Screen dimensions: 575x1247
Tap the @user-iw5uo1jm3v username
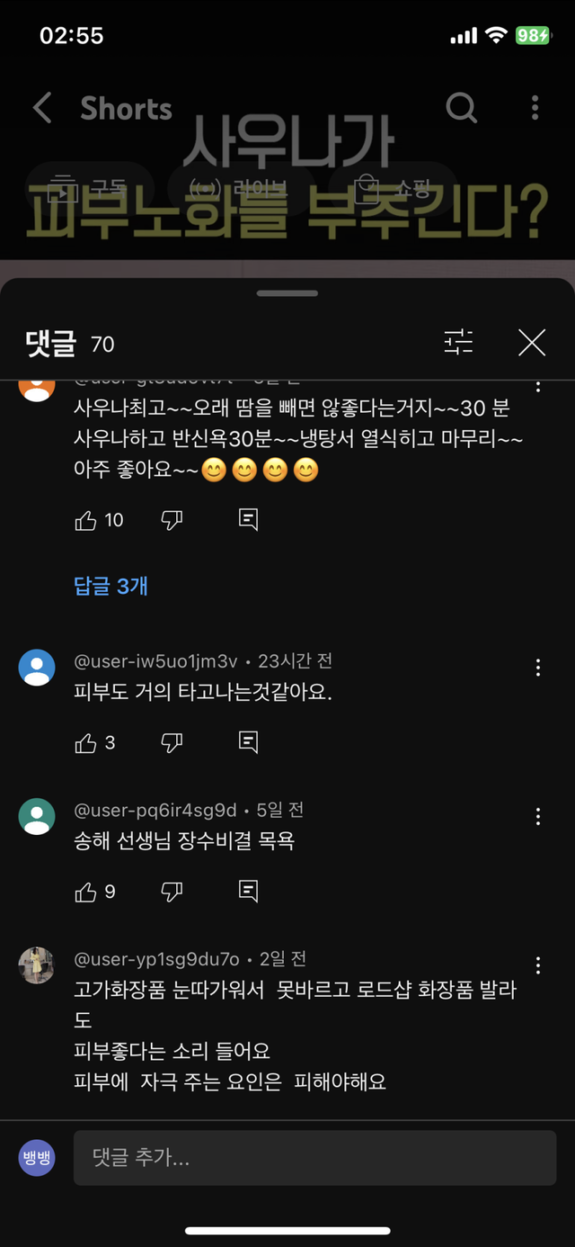point(155,661)
